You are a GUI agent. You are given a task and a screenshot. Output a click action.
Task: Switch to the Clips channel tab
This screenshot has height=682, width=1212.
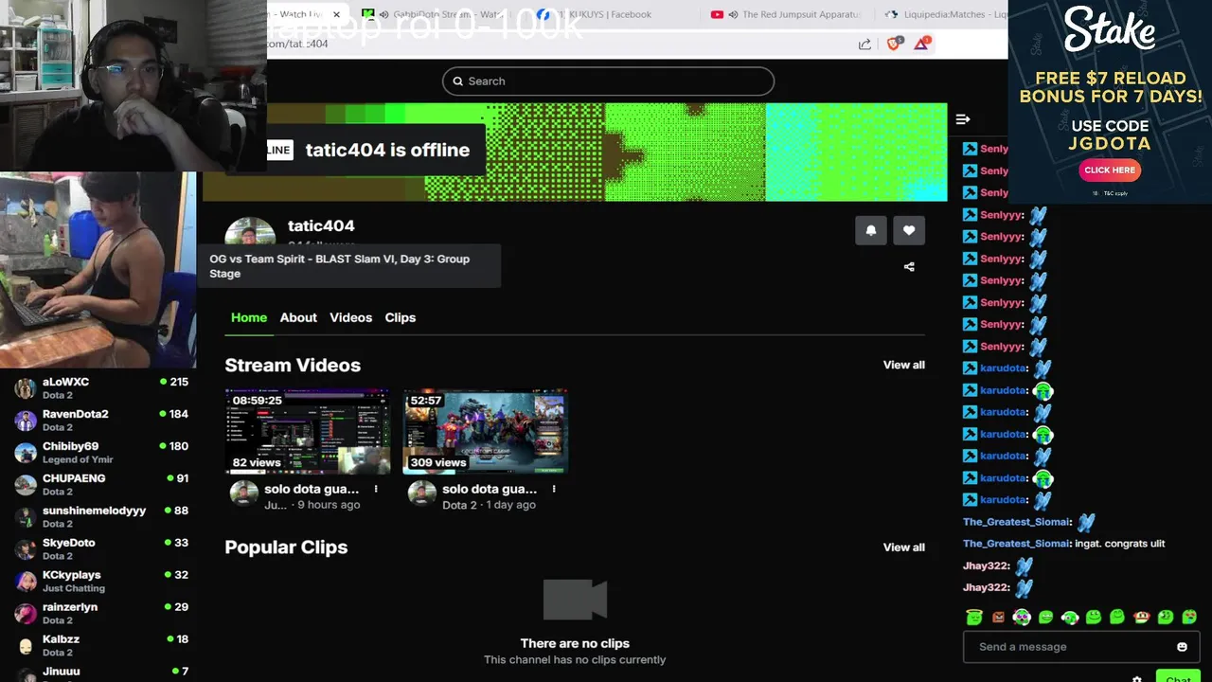click(x=401, y=318)
